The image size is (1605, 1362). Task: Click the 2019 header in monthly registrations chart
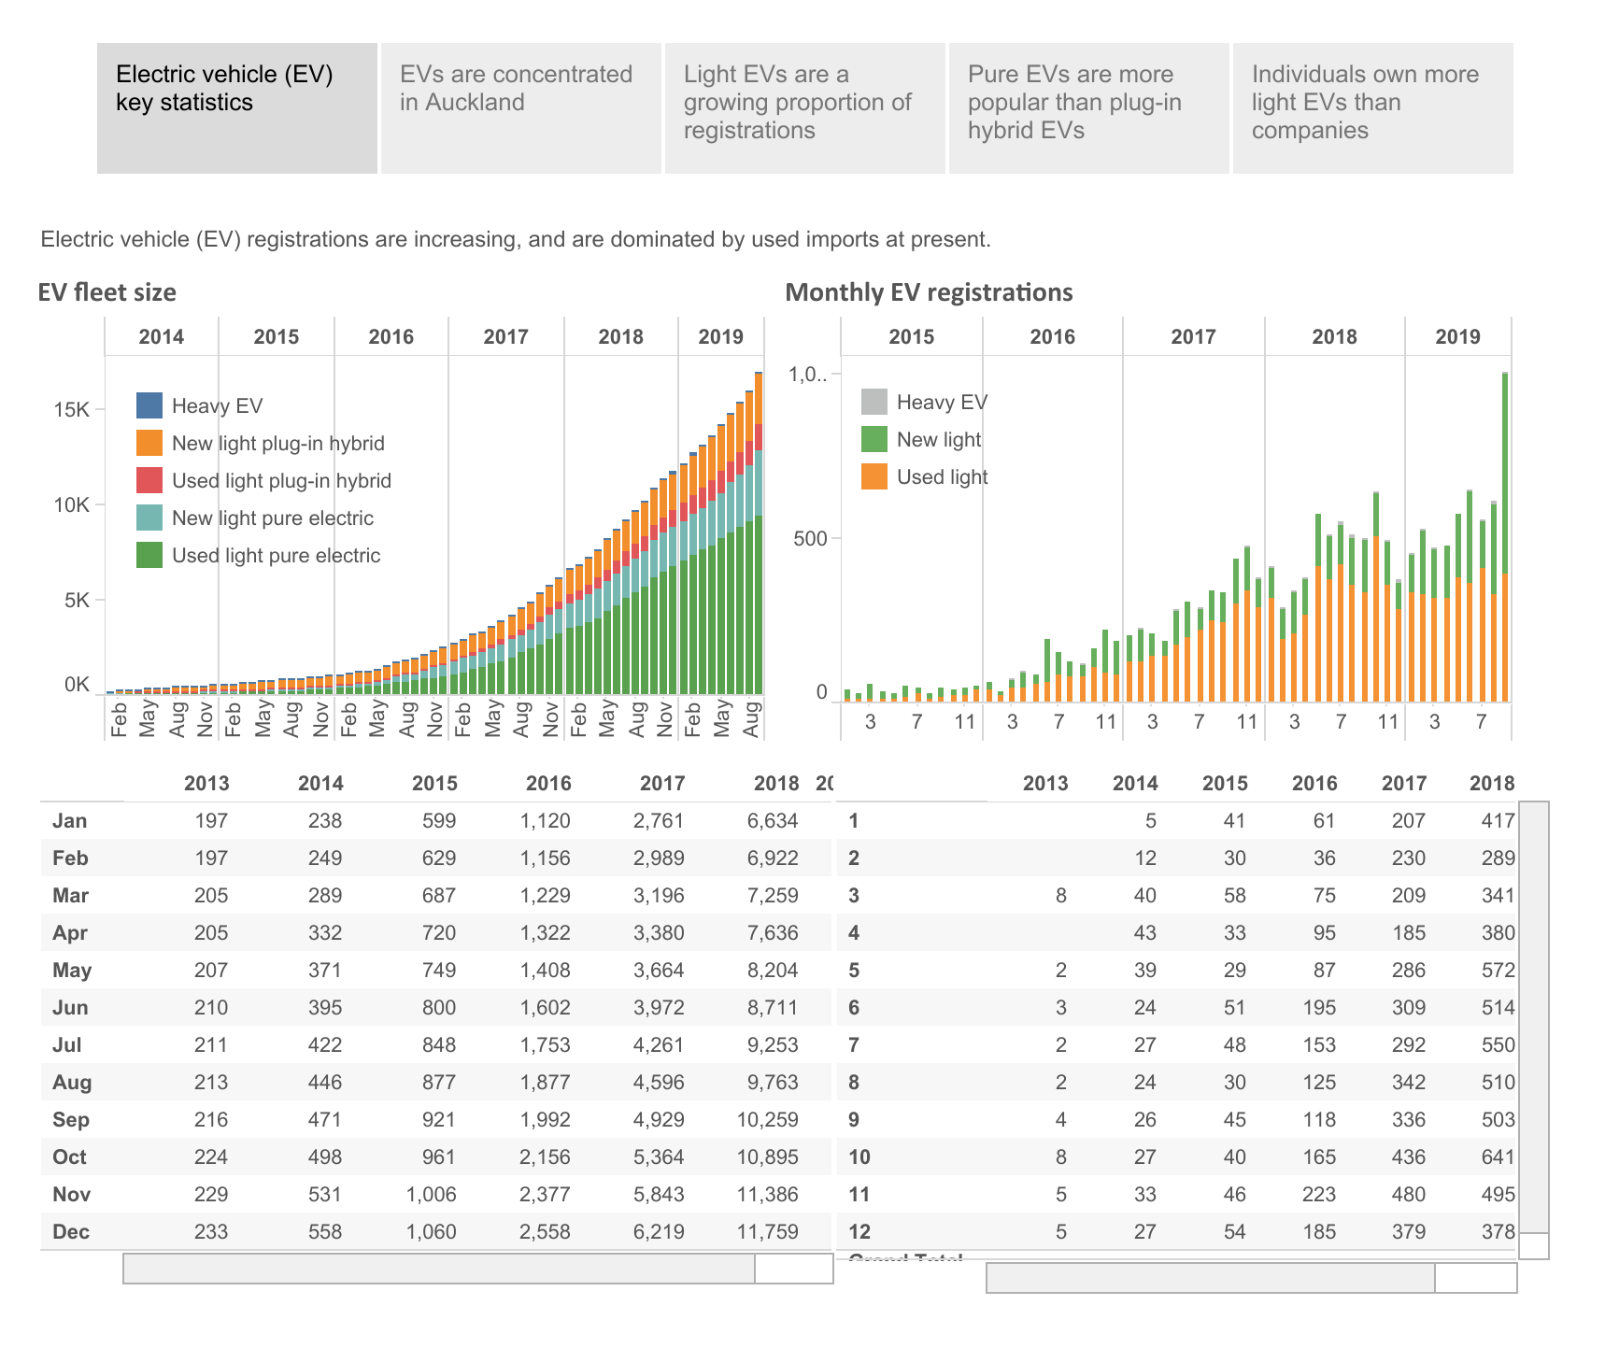(1458, 336)
